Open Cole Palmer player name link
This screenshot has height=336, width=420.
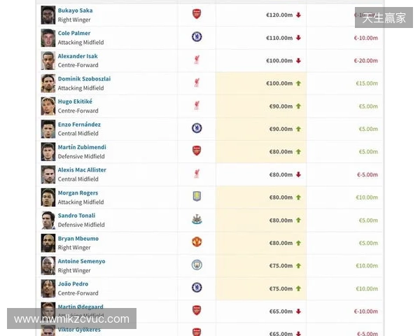[x=74, y=33]
